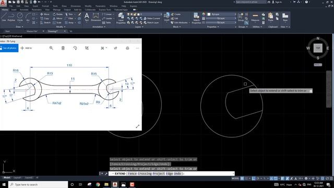The image size is (334, 188).
Task: Click the Array tool
Action: coord(69,22)
